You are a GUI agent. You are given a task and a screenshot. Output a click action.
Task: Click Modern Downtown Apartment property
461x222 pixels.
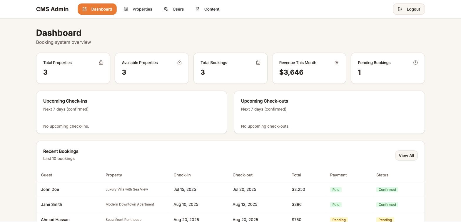point(130,204)
